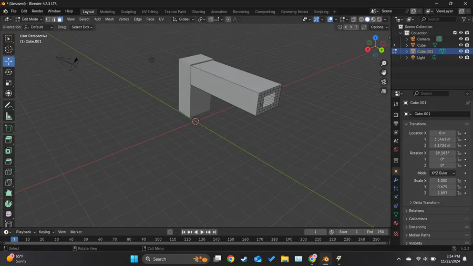Image resolution: width=473 pixels, height=266 pixels.
Task: Select the Measure tool
Action: pyautogui.click(x=8, y=116)
